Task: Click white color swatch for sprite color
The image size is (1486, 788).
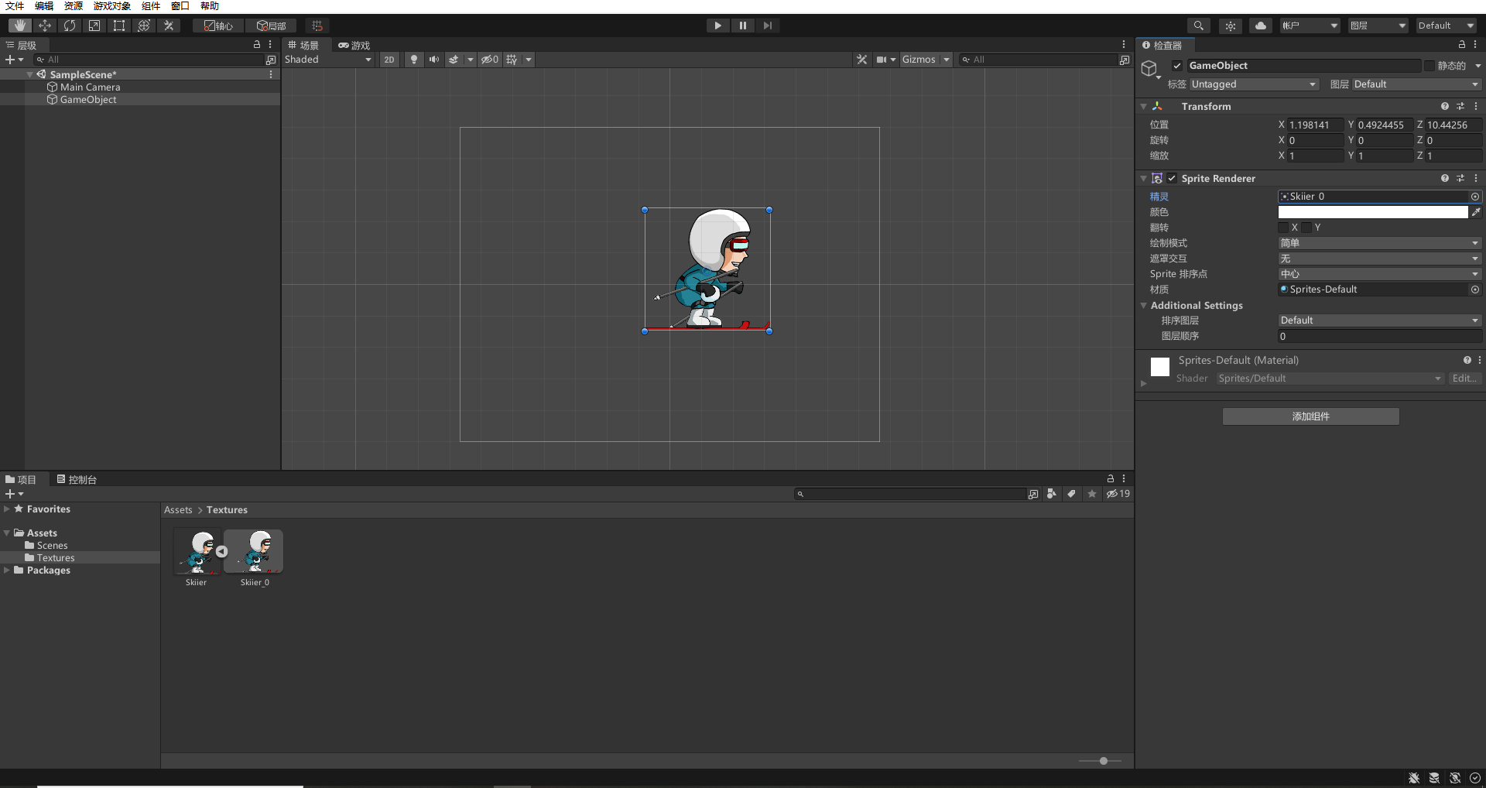Action: point(1373,212)
